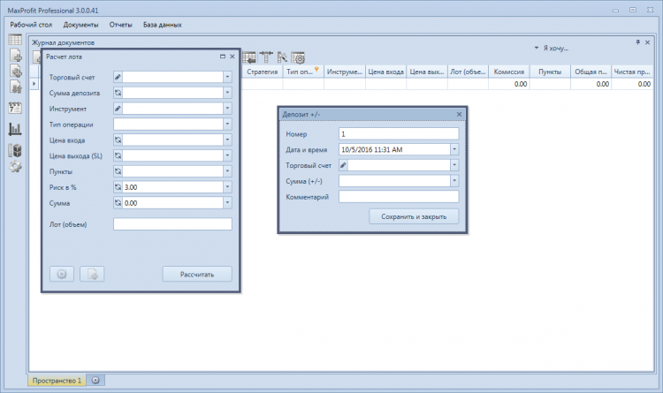Click refresh icon beside Риск в %
The width and height of the screenshot is (663, 393).
(118, 186)
